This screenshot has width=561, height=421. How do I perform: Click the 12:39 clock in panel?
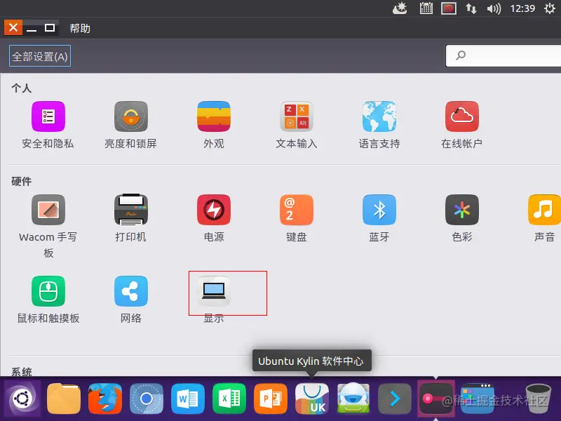pyautogui.click(x=522, y=8)
